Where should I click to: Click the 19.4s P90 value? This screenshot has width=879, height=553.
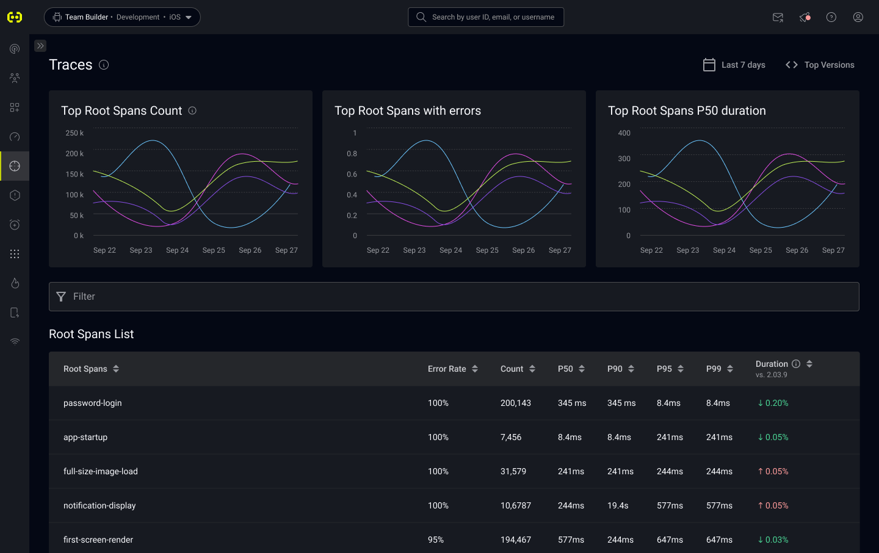click(618, 505)
